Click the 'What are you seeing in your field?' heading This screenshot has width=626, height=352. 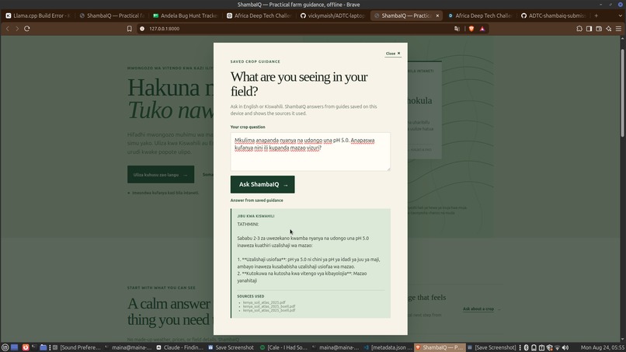pyautogui.click(x=299, y=84)
